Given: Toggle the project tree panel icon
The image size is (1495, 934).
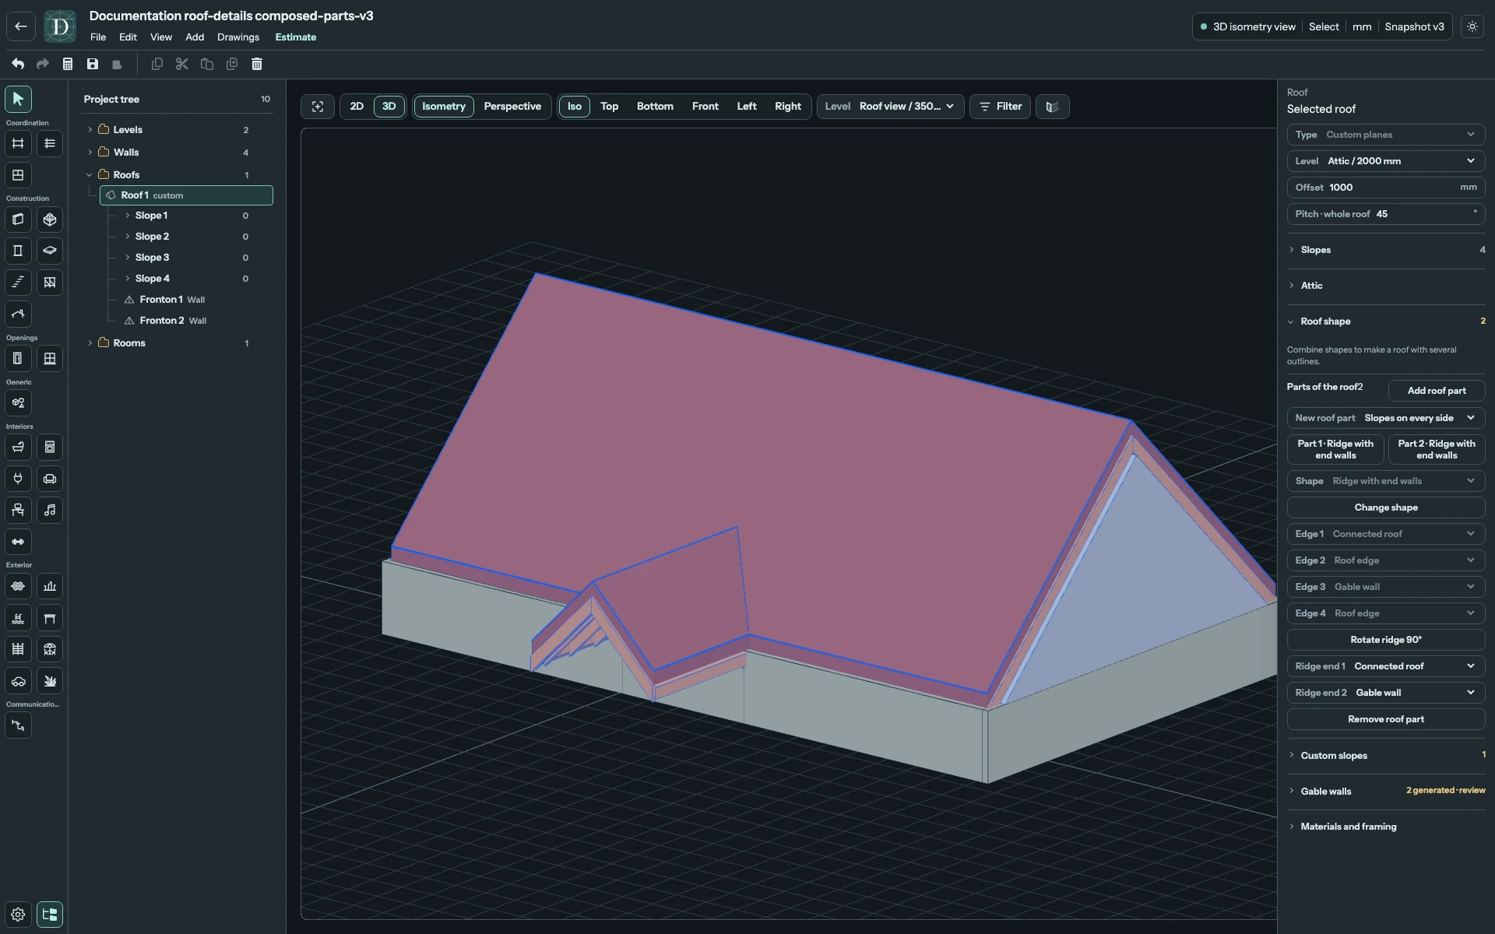Looking at the screenshot, I should click(50, 915).
